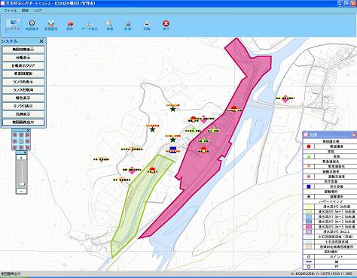This screenshot has width=357, height=278.
Task: Click the printer icon in toolbar
Action: tap(147, 25)
